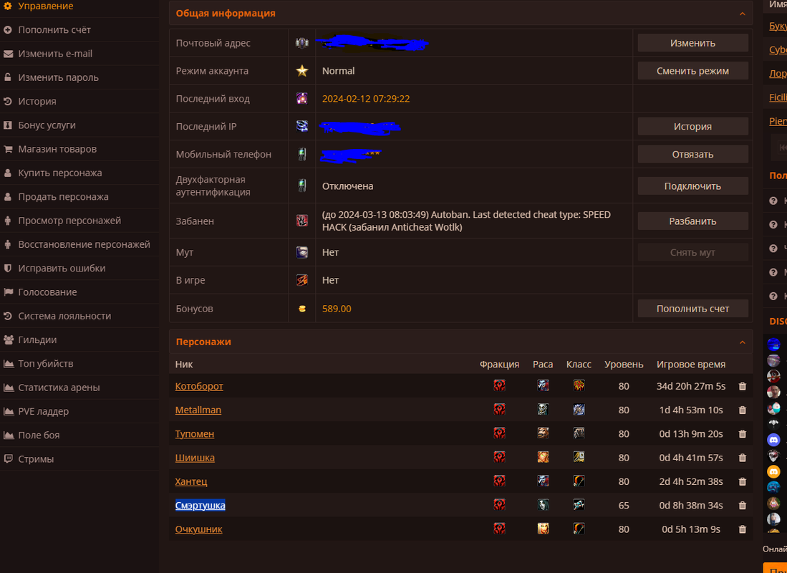Click the shield icon beside Исправить ошибки
The height and width of the screenshot is (573, 787).
pyautogui.click(x=8, y=268)
